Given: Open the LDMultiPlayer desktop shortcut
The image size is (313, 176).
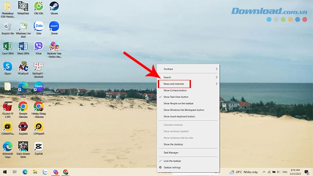Looking at the screenshot, I should 8,128.
